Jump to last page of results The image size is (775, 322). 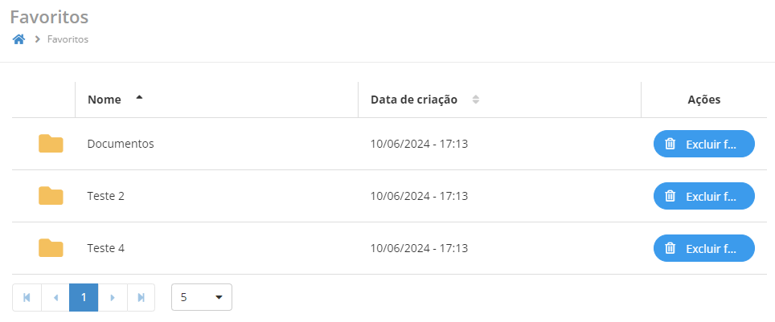pyautogui.click(x=141, y=297)
